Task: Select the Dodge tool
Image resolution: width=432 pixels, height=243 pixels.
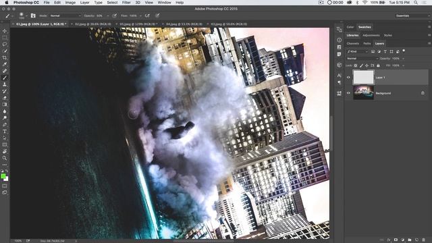Action: coord(5,118)
